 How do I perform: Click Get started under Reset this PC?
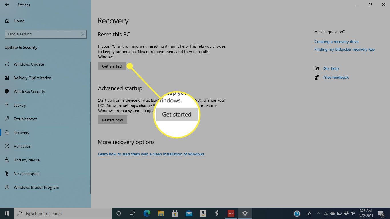click(x=112, y=66)
